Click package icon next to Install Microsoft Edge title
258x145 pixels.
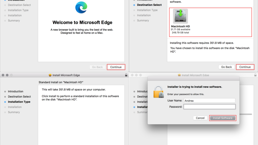(x=50, y=75)
